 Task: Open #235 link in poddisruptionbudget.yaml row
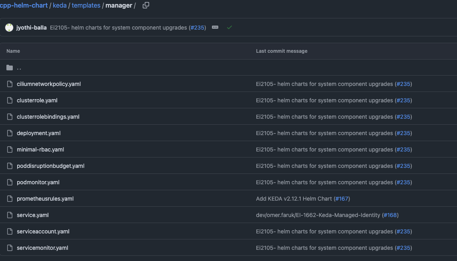(x=403, y=166)
